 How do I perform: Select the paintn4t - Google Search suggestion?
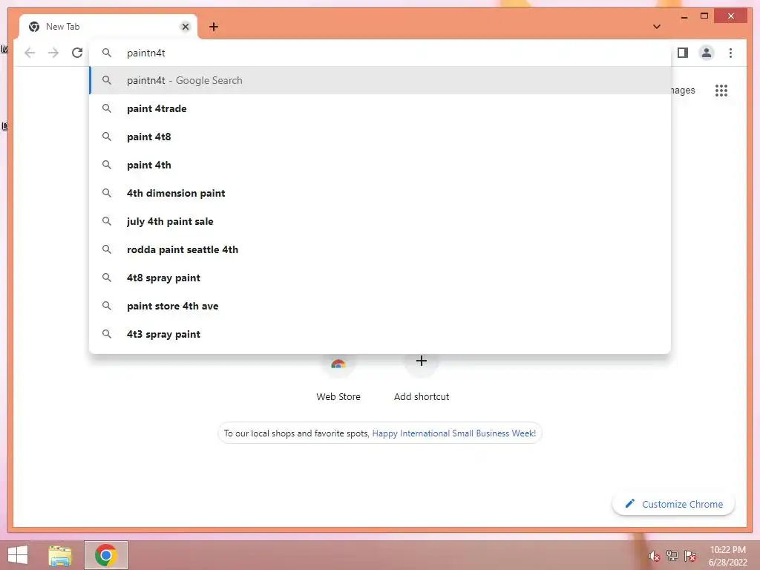tap(381, 80)
